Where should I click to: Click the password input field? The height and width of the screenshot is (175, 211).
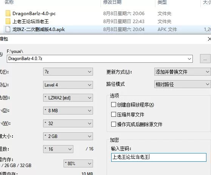pyautogui.click(x=159, y=157)
